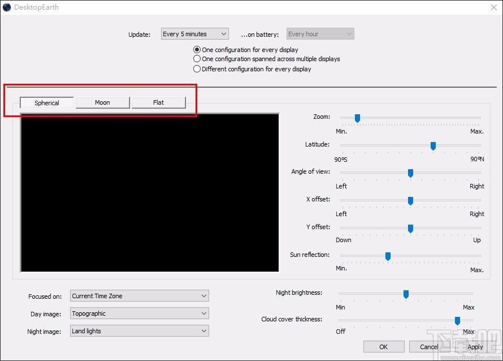This screenshot has width=503, height=361.
Task: Switch to Spherical view mode
Action: (x=47, y=103)
